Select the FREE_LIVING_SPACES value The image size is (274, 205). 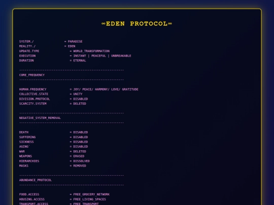pos(90,199)
